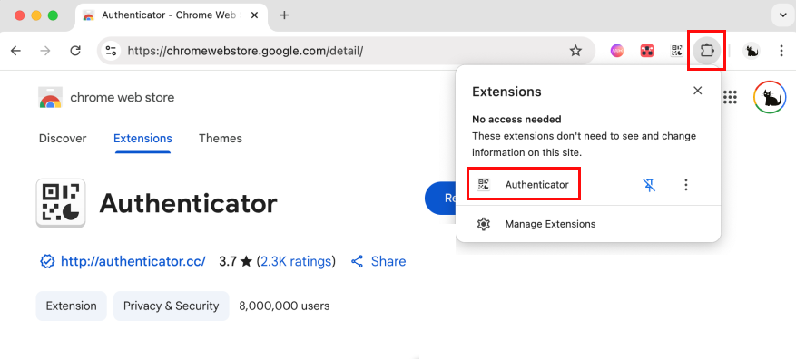Close the Authenticator Chrome Web Store tab
Viewport: 796px width, 359px height.
coord(255,15)
